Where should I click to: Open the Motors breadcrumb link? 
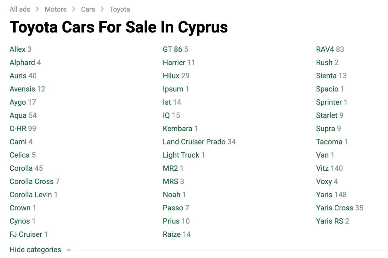[55, 9]
